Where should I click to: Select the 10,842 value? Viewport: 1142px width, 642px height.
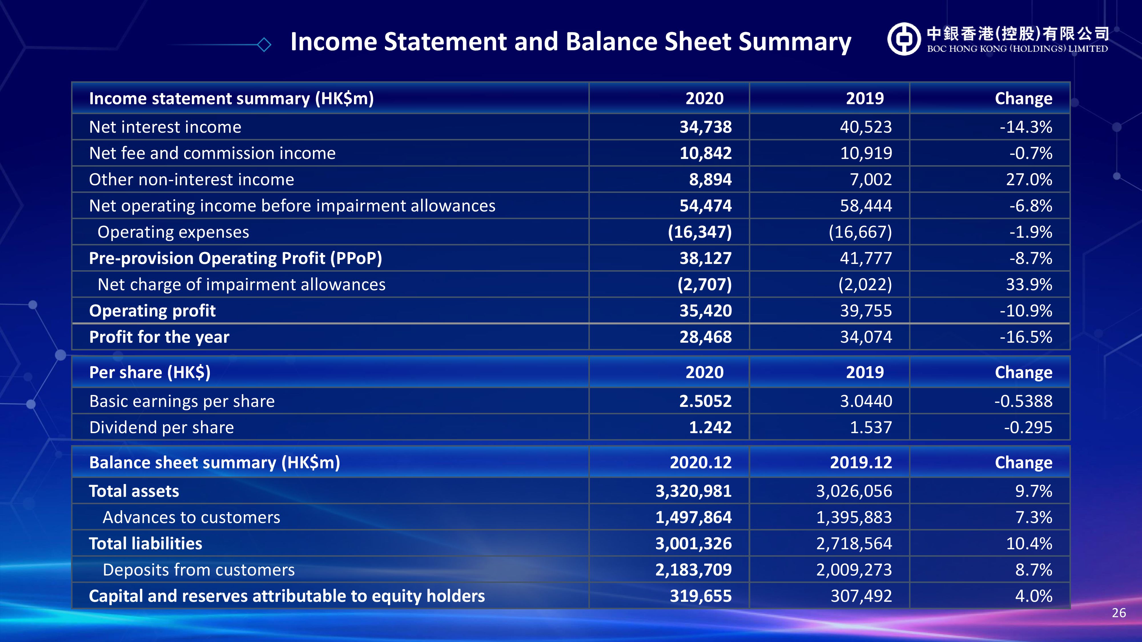[x=706, y=153]
